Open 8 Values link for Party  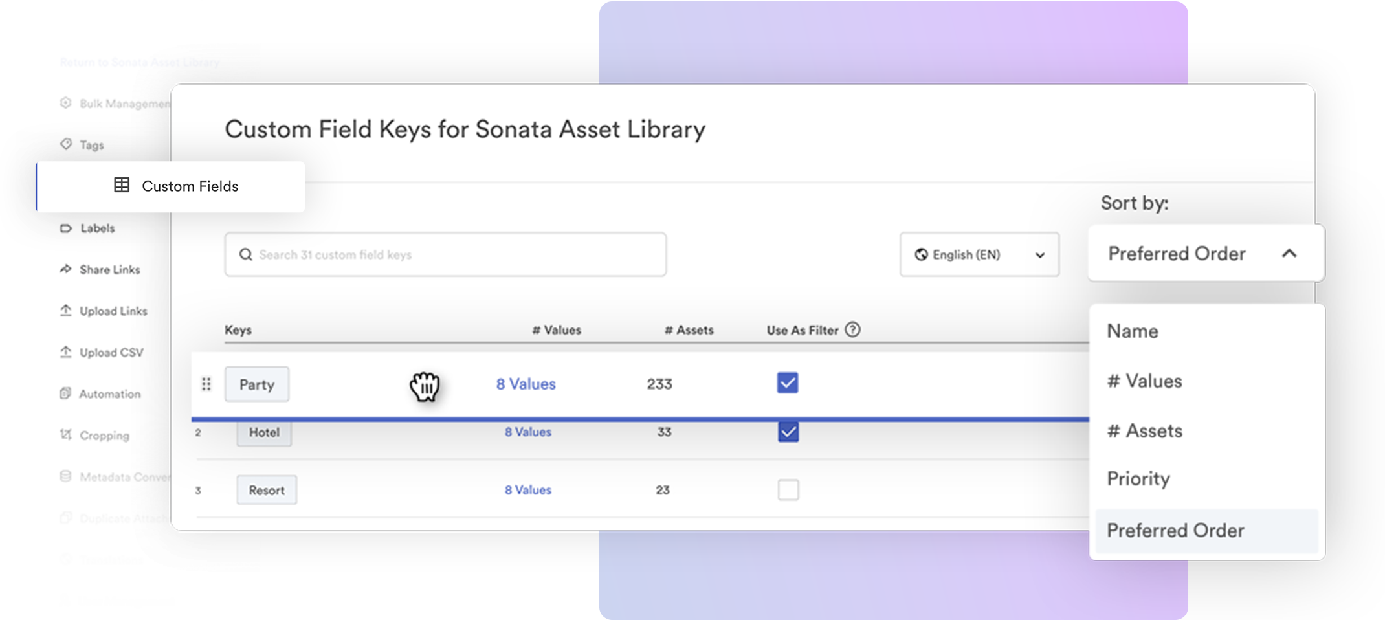[x=526, y=384]
